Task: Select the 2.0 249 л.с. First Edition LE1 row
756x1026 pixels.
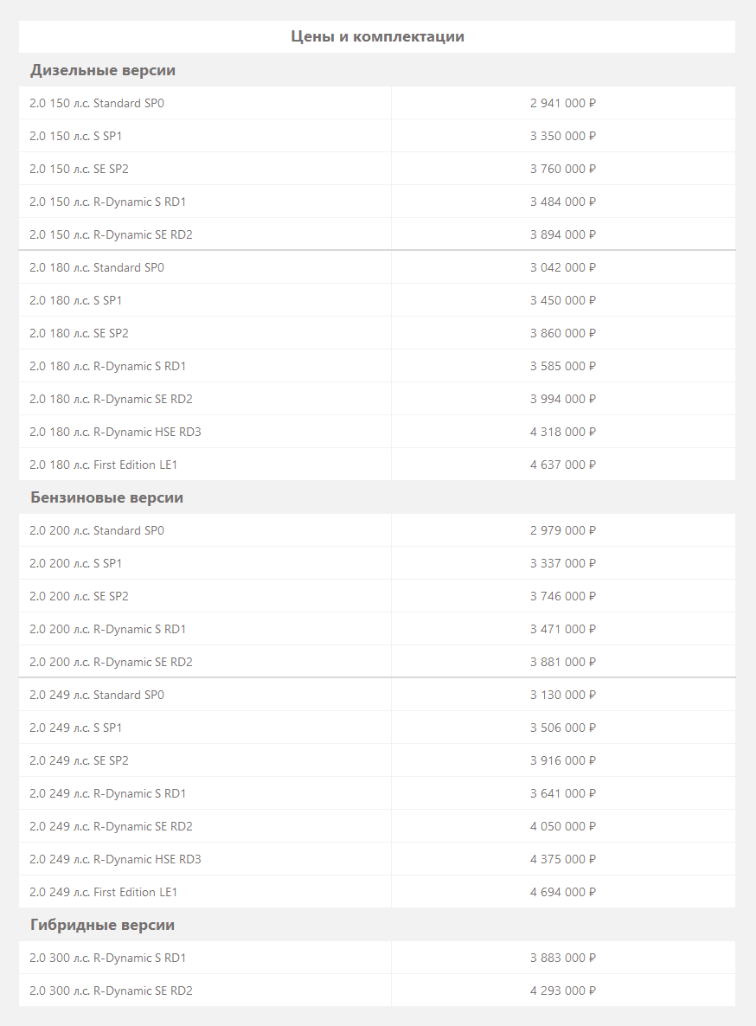Action: click(x=376, y=892)
